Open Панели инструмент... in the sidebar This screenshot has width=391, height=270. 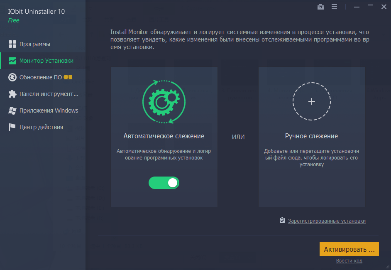43,94
